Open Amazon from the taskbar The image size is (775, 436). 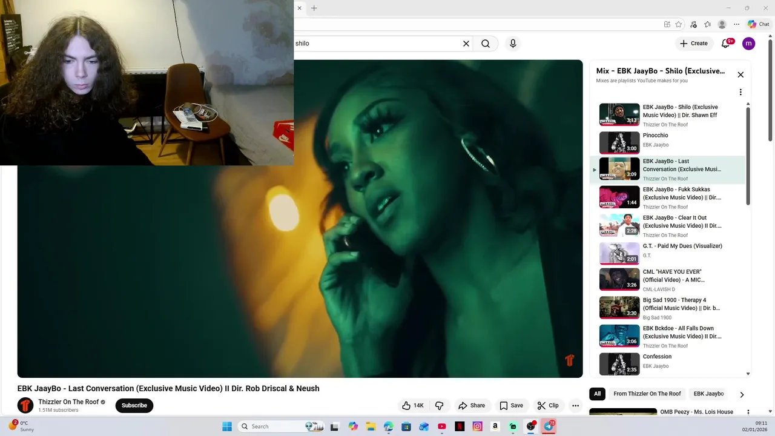point(495,426)
